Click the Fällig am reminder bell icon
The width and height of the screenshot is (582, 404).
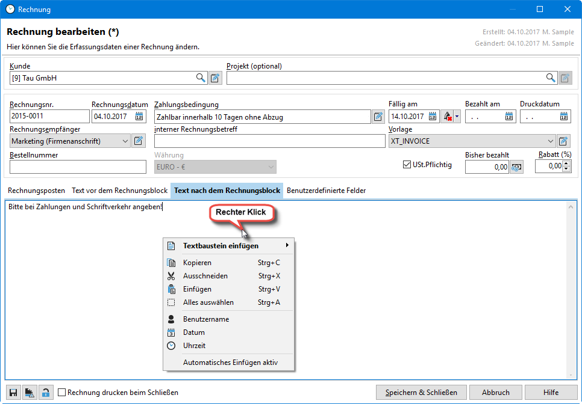448,117
